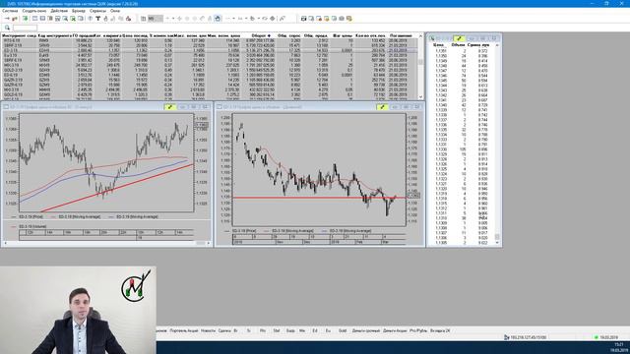The width and height of the screenshot is (630, 354).
Task: Click the right arrow of left chart horizontal scrollbar
Action: [209, 243]
